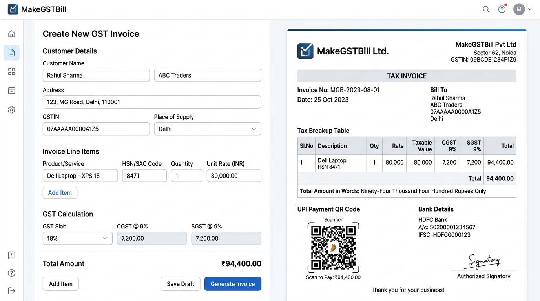Click the CGST 9% column header
The height and width of the screenshot is (301, 540).
[x=447, y=146]
